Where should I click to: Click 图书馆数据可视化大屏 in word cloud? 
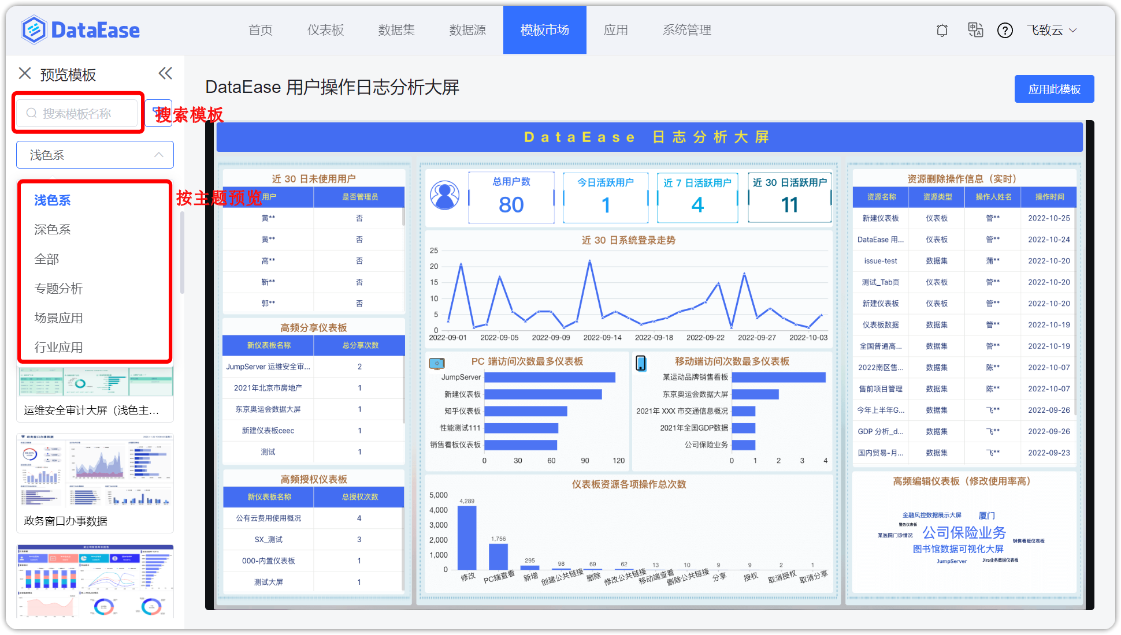pyautogui.click(x=958, y=549)
